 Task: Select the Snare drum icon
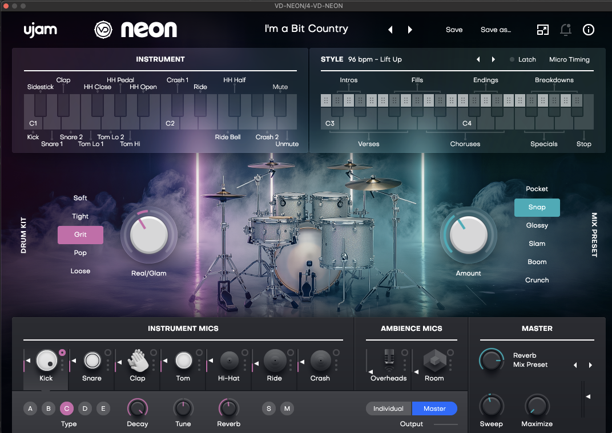pyautogui.click(x=92, y=361)
